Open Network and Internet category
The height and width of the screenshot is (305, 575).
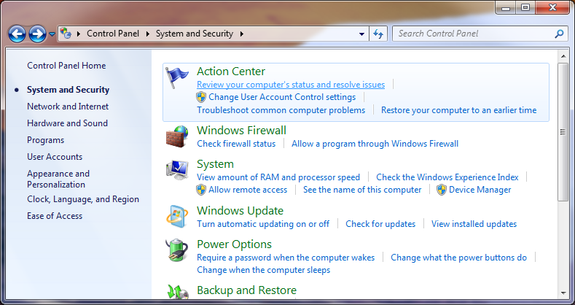(68, 107)
